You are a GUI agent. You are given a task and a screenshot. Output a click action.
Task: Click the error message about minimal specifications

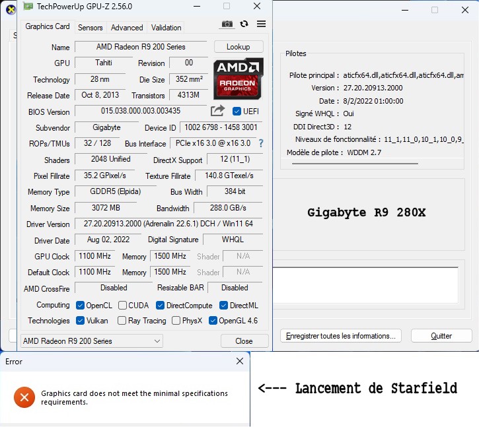coord(134,397)
